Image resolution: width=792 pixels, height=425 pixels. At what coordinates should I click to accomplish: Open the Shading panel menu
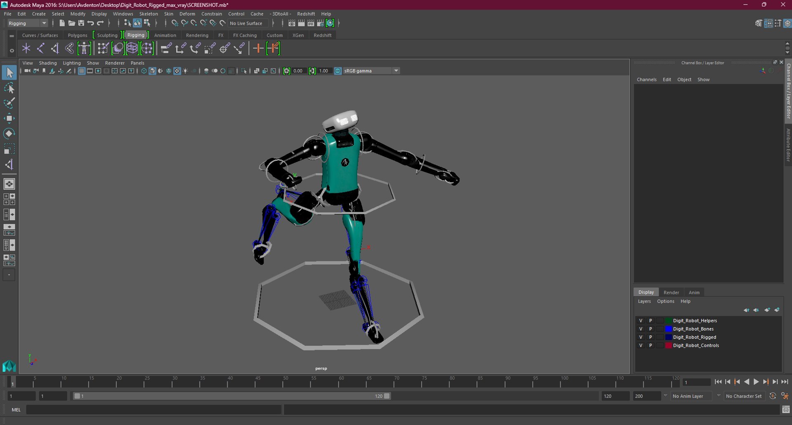(x=48, y=63)
